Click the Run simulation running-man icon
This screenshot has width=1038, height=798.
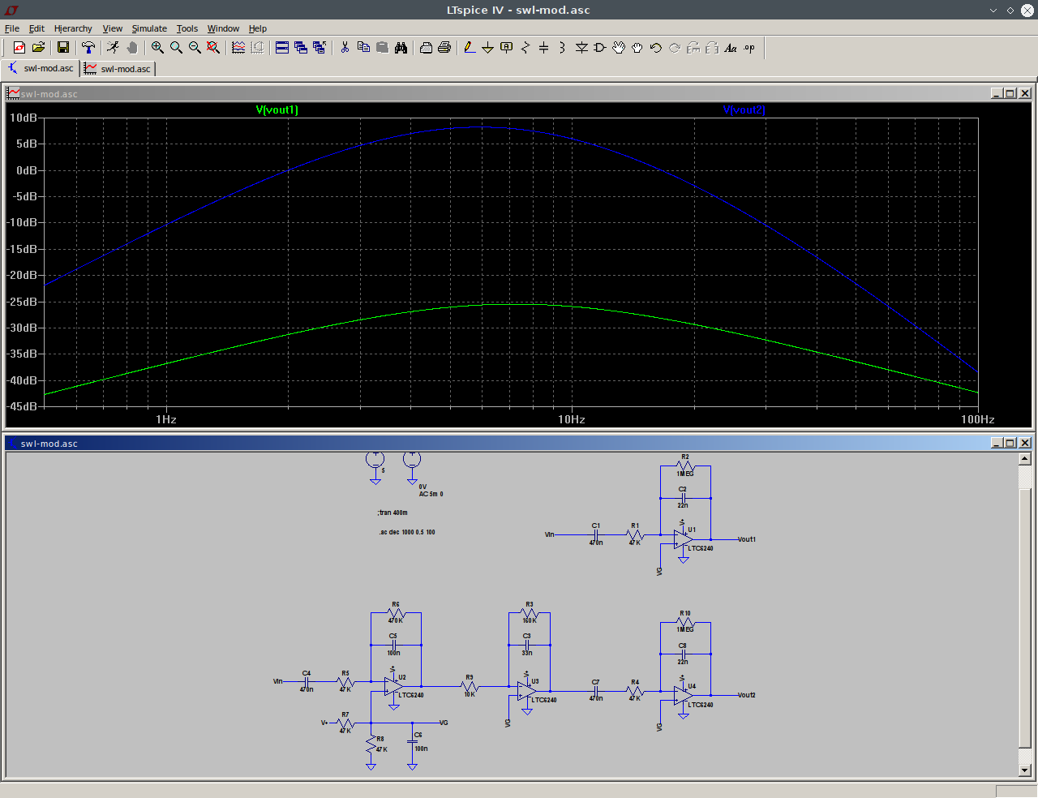click(113, 48)
